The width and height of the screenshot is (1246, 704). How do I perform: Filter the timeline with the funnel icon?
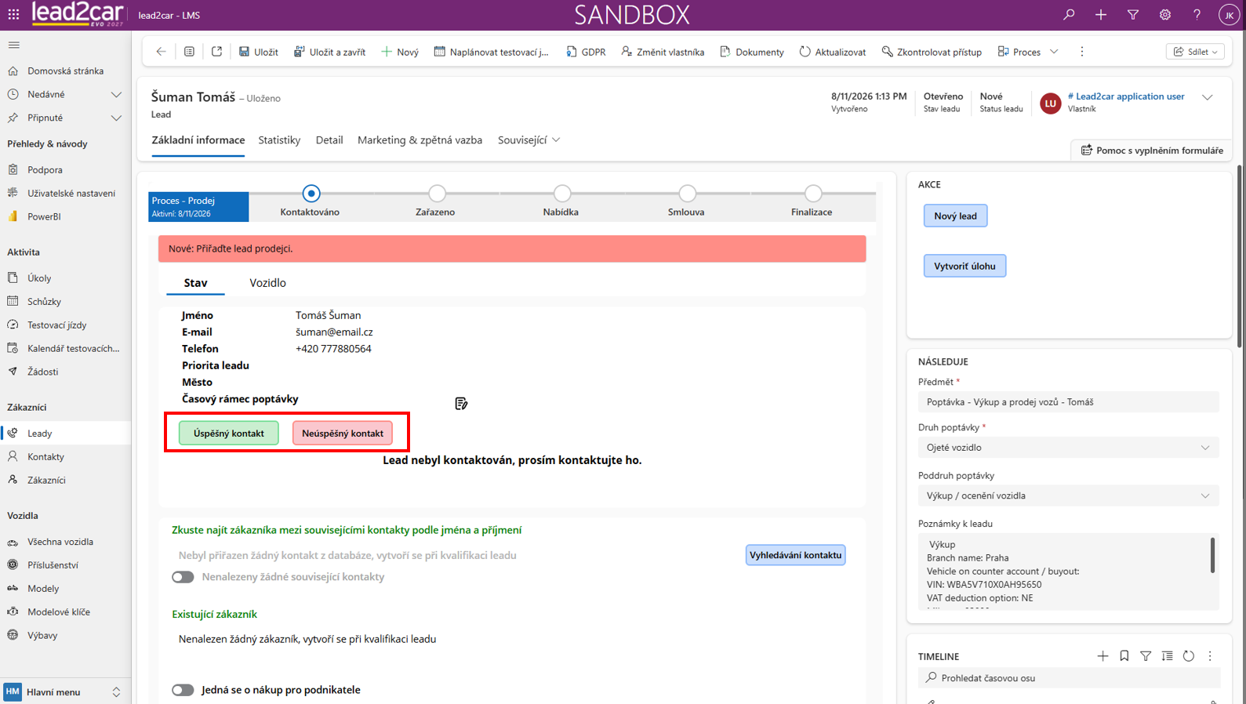coord(1146,656)
